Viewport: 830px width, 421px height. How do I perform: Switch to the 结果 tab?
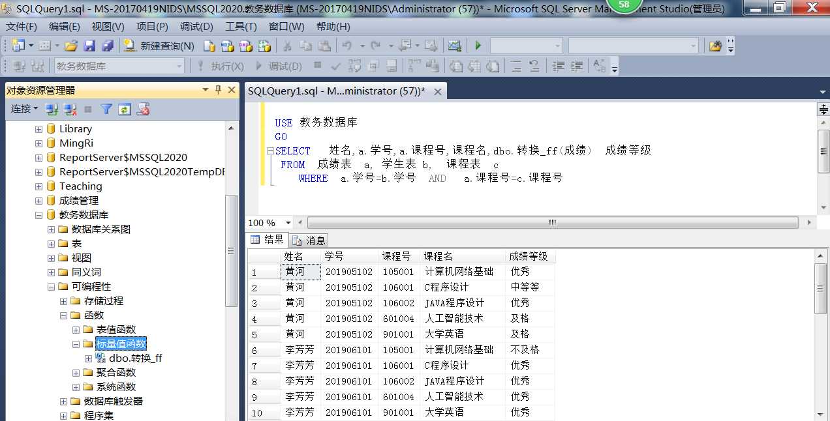[x=268, y=240]
